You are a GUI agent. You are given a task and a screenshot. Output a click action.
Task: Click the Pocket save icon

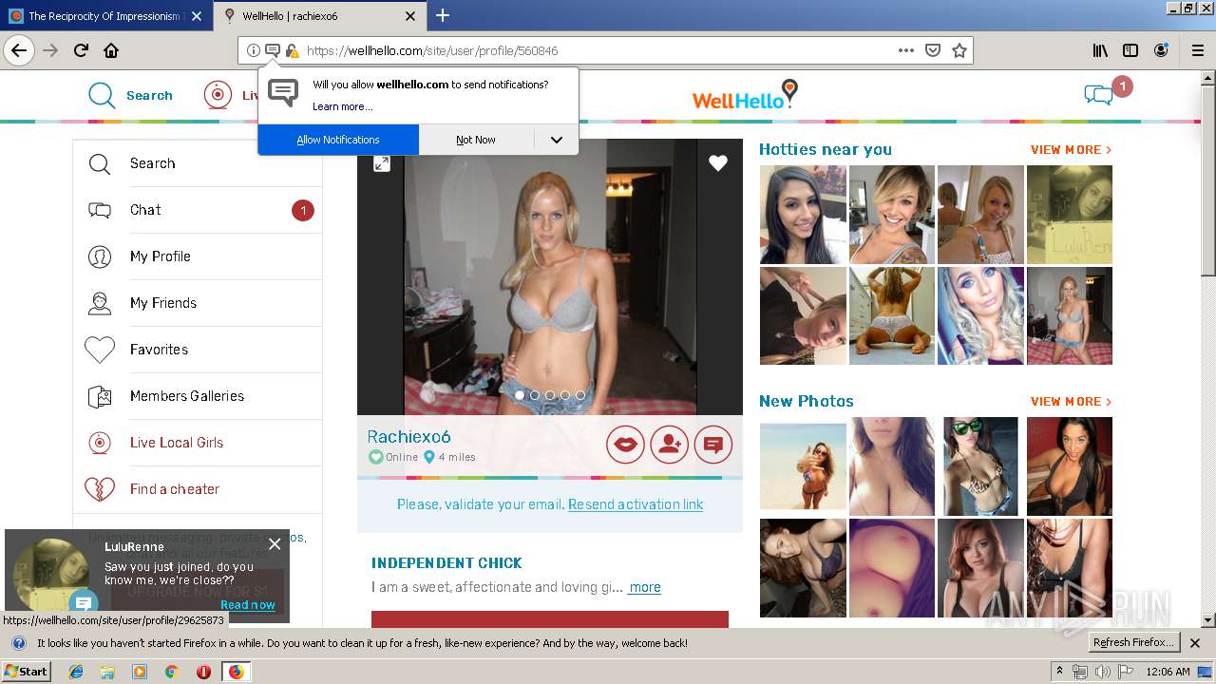click(933, 50)
